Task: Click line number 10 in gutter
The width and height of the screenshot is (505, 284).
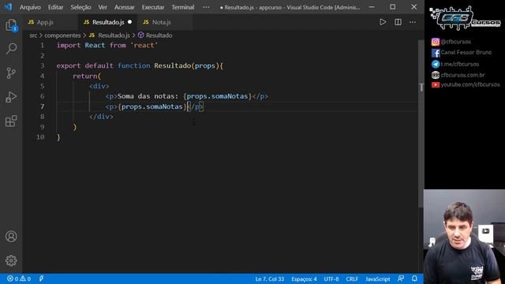Action: click(40, 137)
